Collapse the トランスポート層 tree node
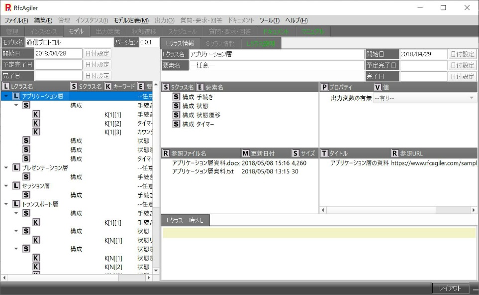Viewport: 479px width, 295px height. click(x=6, y=204)
